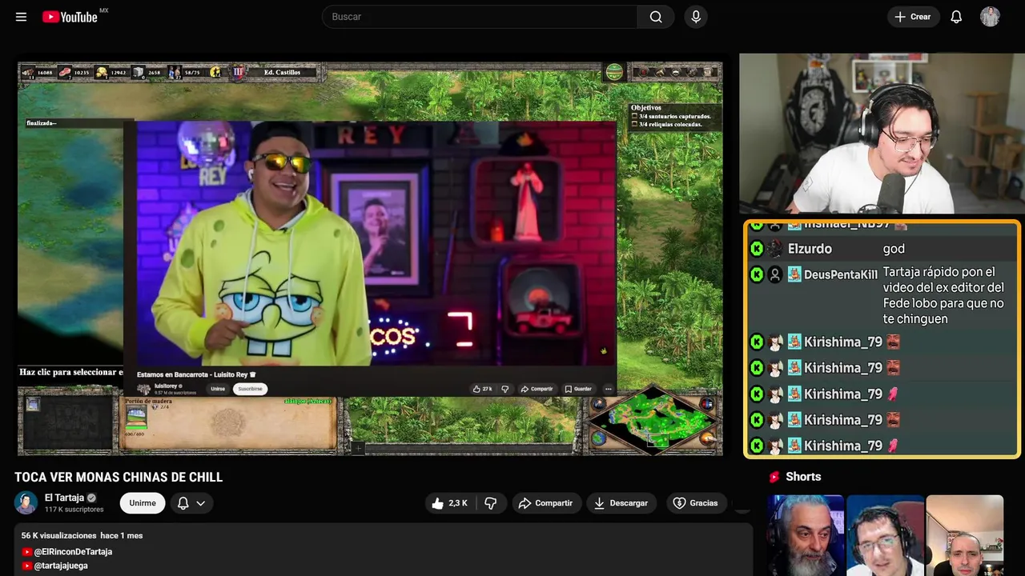Click the embedded Compartir button
Viewport: 1025px width, 576px height.
tap(537, 389)
